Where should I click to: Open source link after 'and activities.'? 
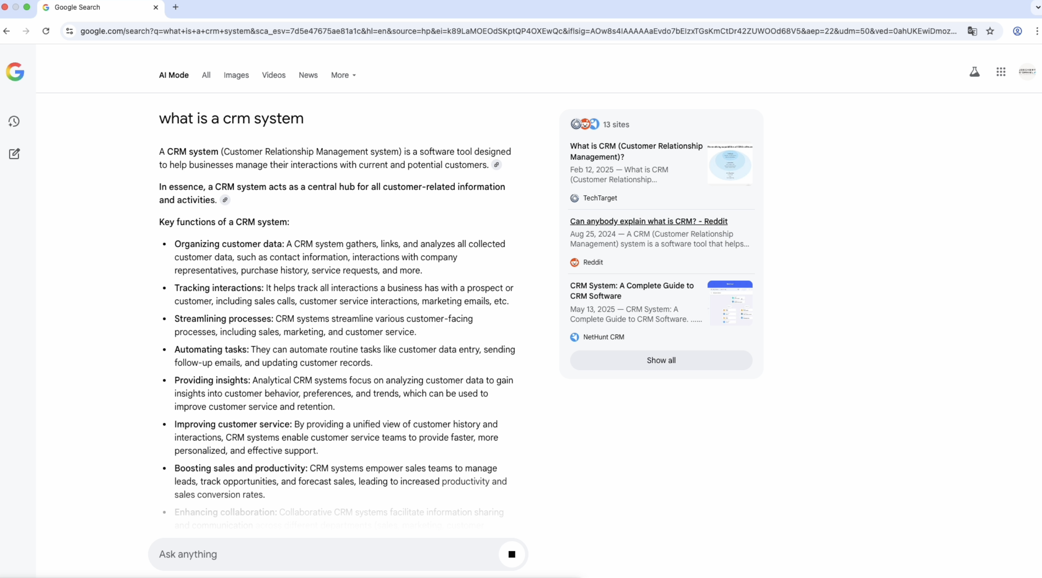225,200
